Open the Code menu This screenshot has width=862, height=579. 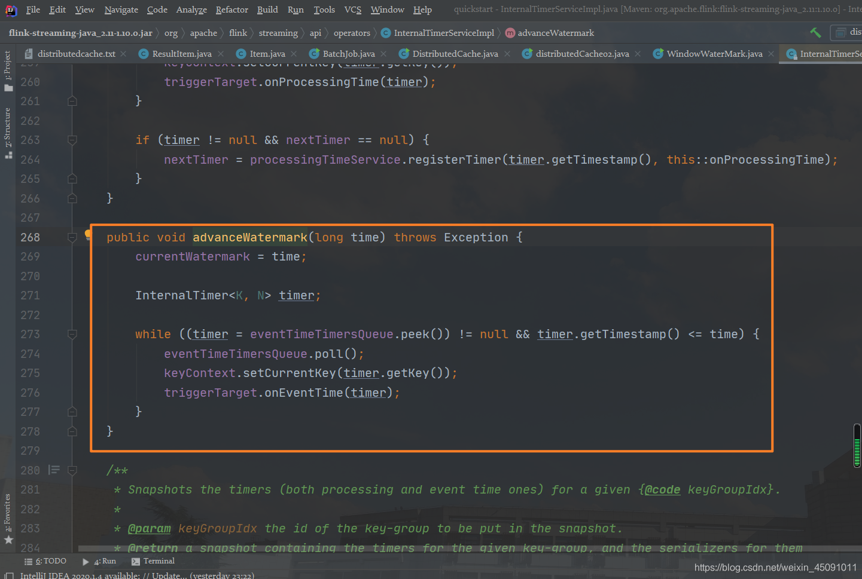(x=157, y=10)
